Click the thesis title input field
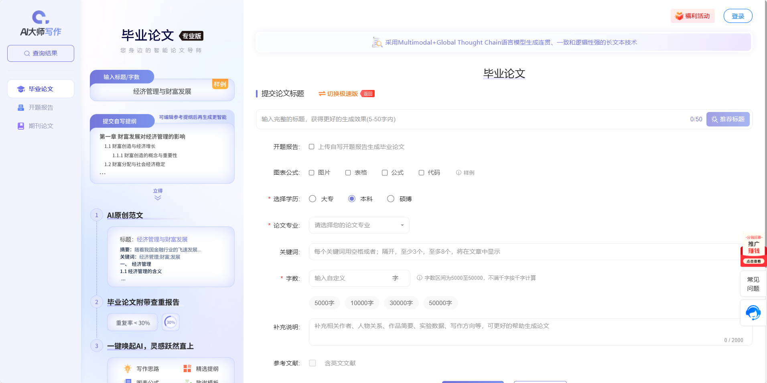This screenshot has height=383, width=767. coord(441,119)
